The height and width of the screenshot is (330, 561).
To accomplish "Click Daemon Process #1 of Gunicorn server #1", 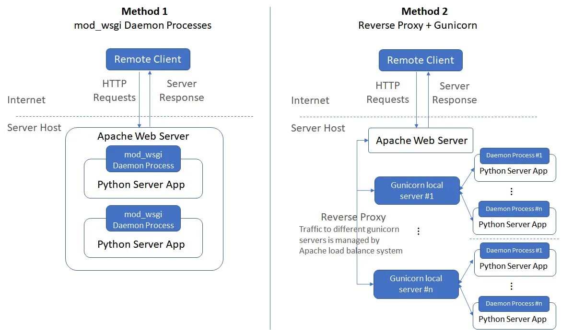I will click(x=514, y=155).
